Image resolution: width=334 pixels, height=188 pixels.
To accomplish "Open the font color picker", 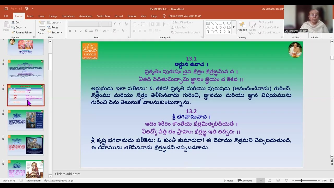I will click(124, 31).
